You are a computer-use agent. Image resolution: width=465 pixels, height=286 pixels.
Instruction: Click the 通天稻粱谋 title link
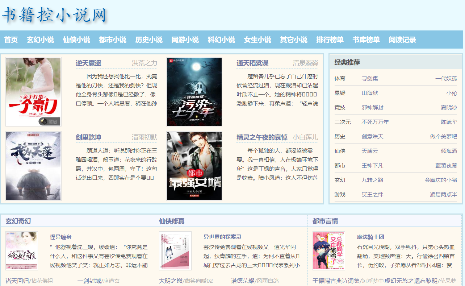click(252, 63)
